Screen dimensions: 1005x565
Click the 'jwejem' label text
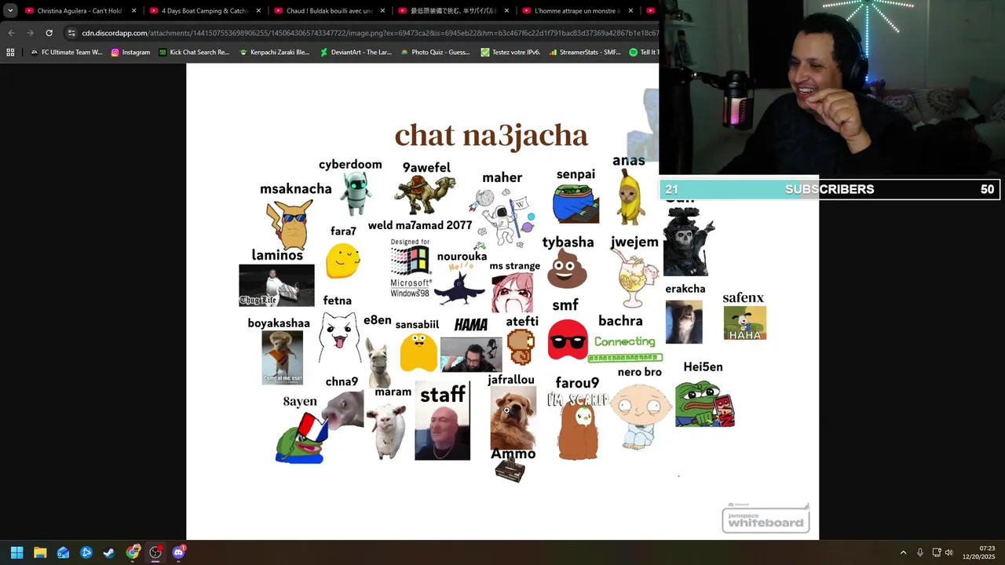(x=634, y=242)
